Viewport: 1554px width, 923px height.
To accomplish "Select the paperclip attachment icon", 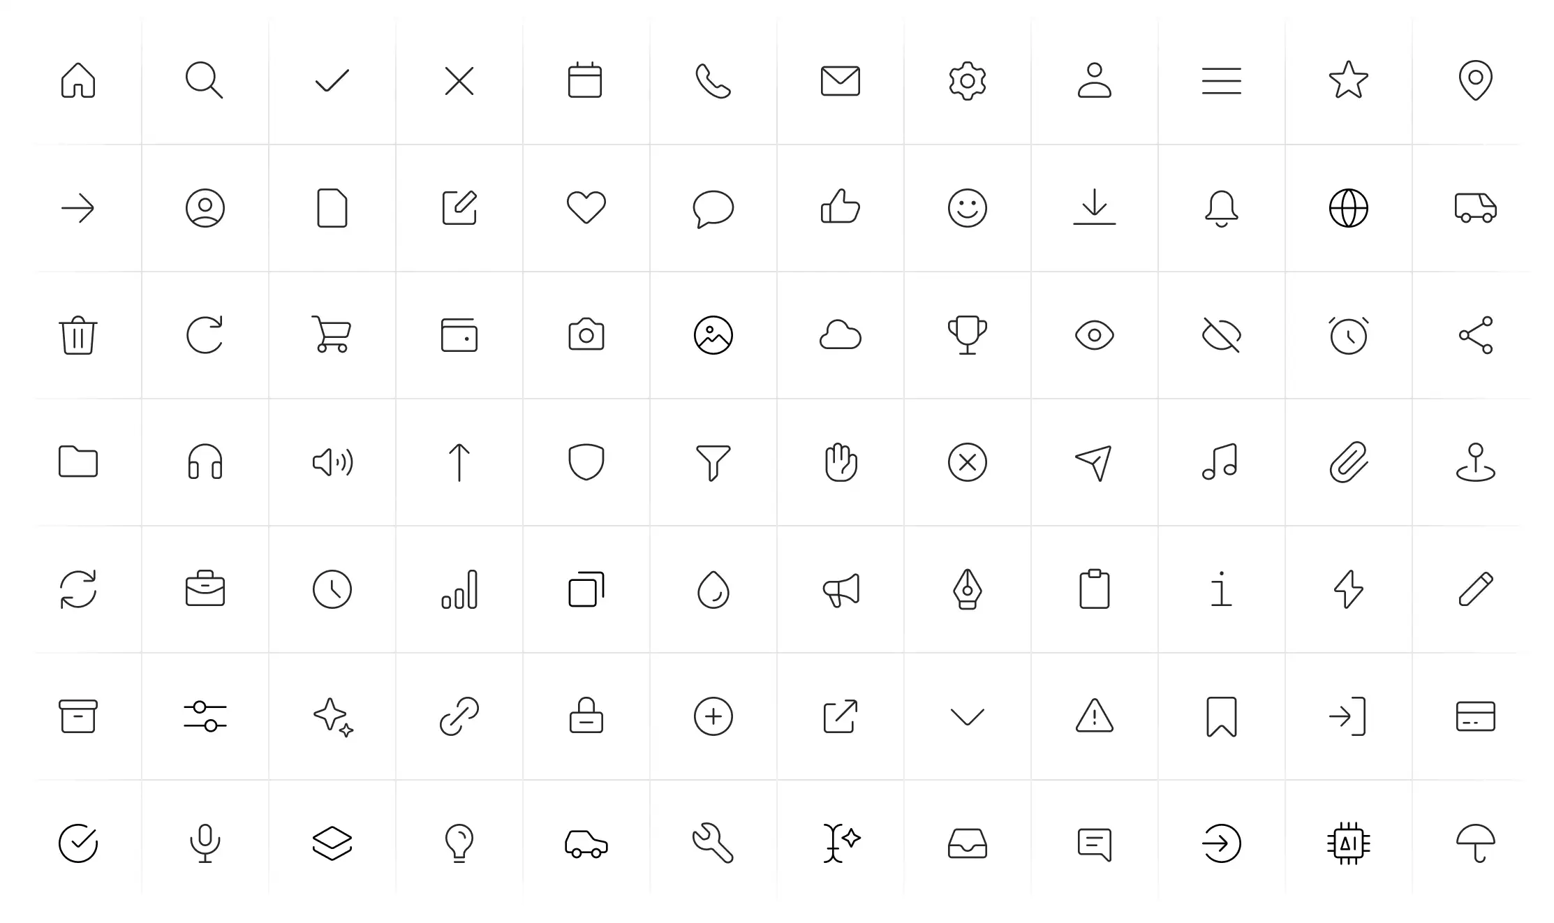I will [1348, 462].
